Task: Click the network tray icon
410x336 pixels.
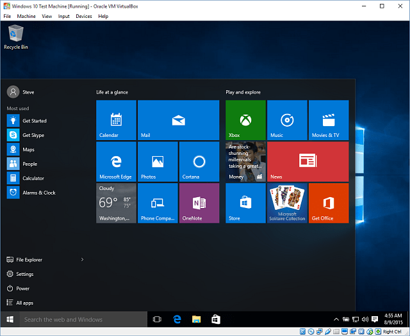Action: pos(356,319)
